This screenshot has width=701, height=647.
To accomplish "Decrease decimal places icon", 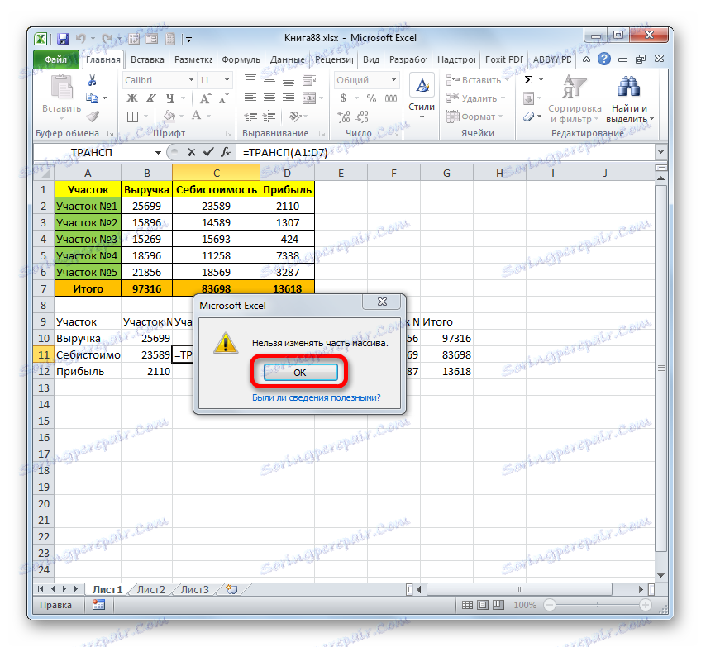I will tap(362, 117).
